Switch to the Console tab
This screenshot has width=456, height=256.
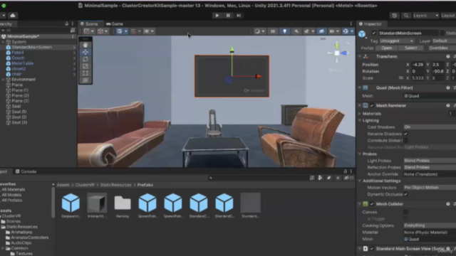26,171
